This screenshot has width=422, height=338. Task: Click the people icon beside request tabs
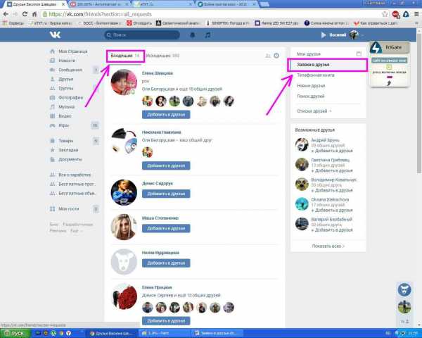(268, 56)
